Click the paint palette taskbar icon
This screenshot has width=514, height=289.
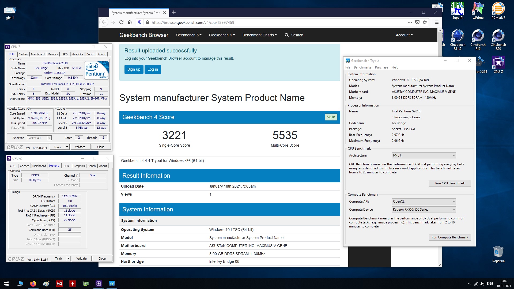[x=46, y=284]
